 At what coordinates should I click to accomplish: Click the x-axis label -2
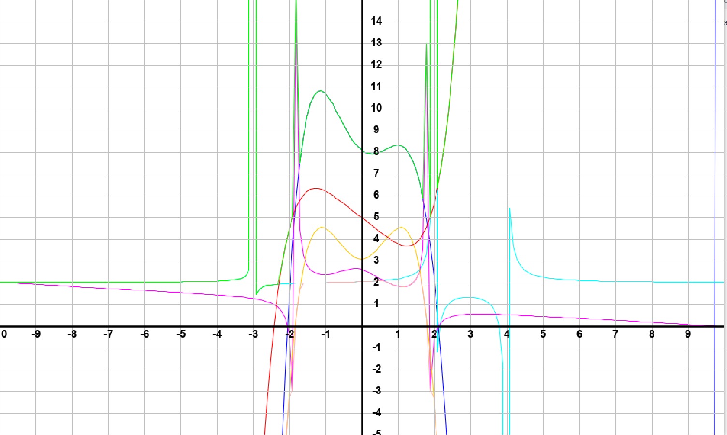(x=290, y=334)
